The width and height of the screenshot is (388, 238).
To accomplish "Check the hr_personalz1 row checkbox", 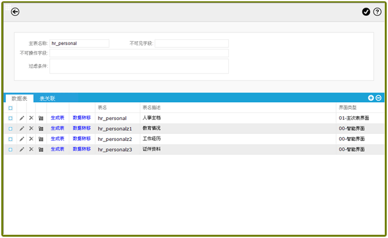I will [x=10, y=129].
